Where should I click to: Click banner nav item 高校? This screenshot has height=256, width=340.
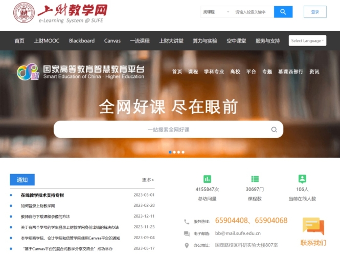[x=235, y=72]
